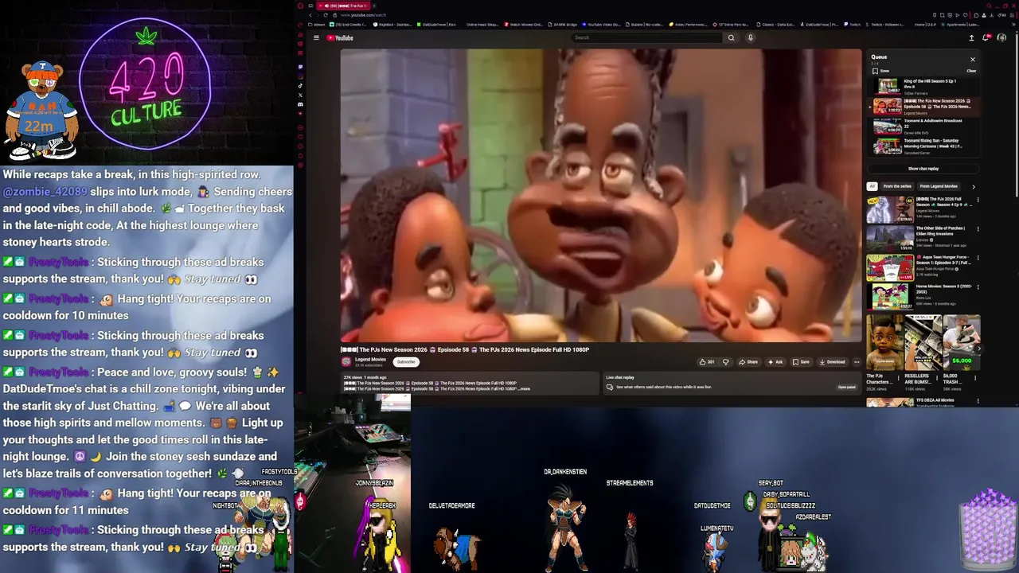Open the Twitch bookmark
Screen dimensions: 1019x573
pos(853,25)
